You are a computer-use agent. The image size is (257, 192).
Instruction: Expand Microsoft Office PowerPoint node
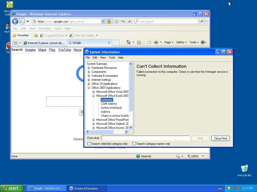(x=93, y=120)
